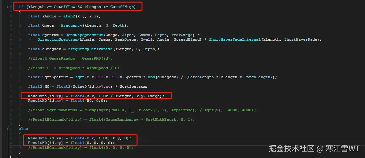The width and height of the screenshot is (365, 158).
Task: Click the else keyword
Action: 23,129
